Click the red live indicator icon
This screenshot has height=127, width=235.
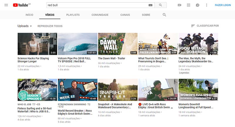[x=140, y=104]
